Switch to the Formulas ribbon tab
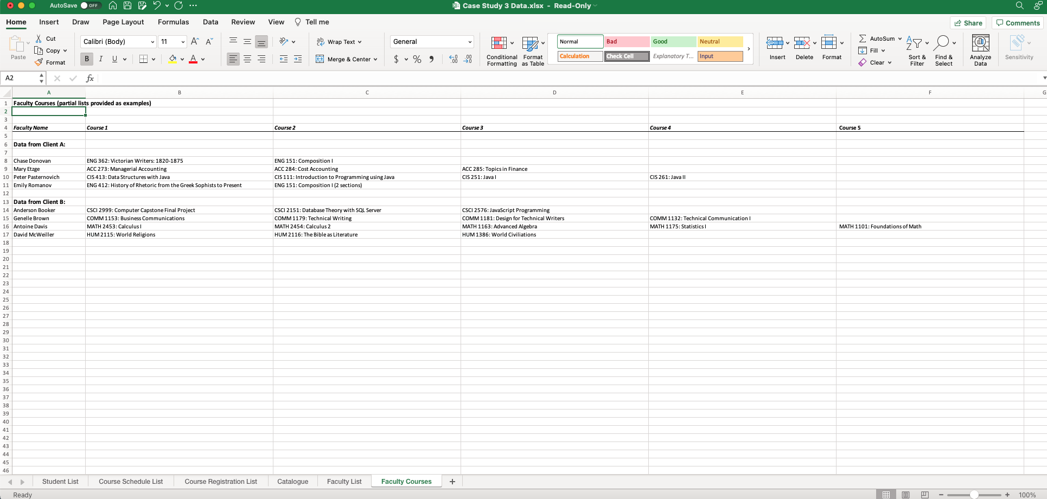This screenshot has height=499, width=1047. tap(173, 22)
